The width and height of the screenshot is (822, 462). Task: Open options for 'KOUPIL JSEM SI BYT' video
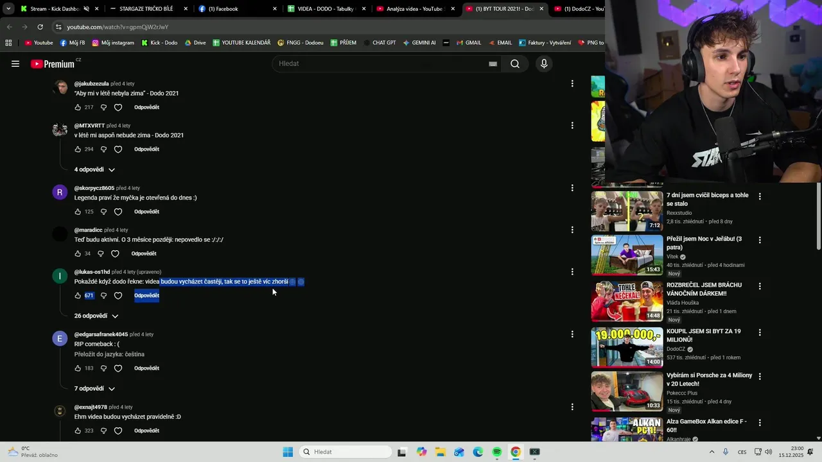(x=760, y=332)
